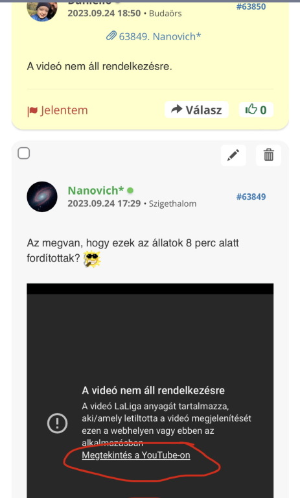300x498 pixels.
Task: Click the trash can delete icon
Action: tap(268, 156)
